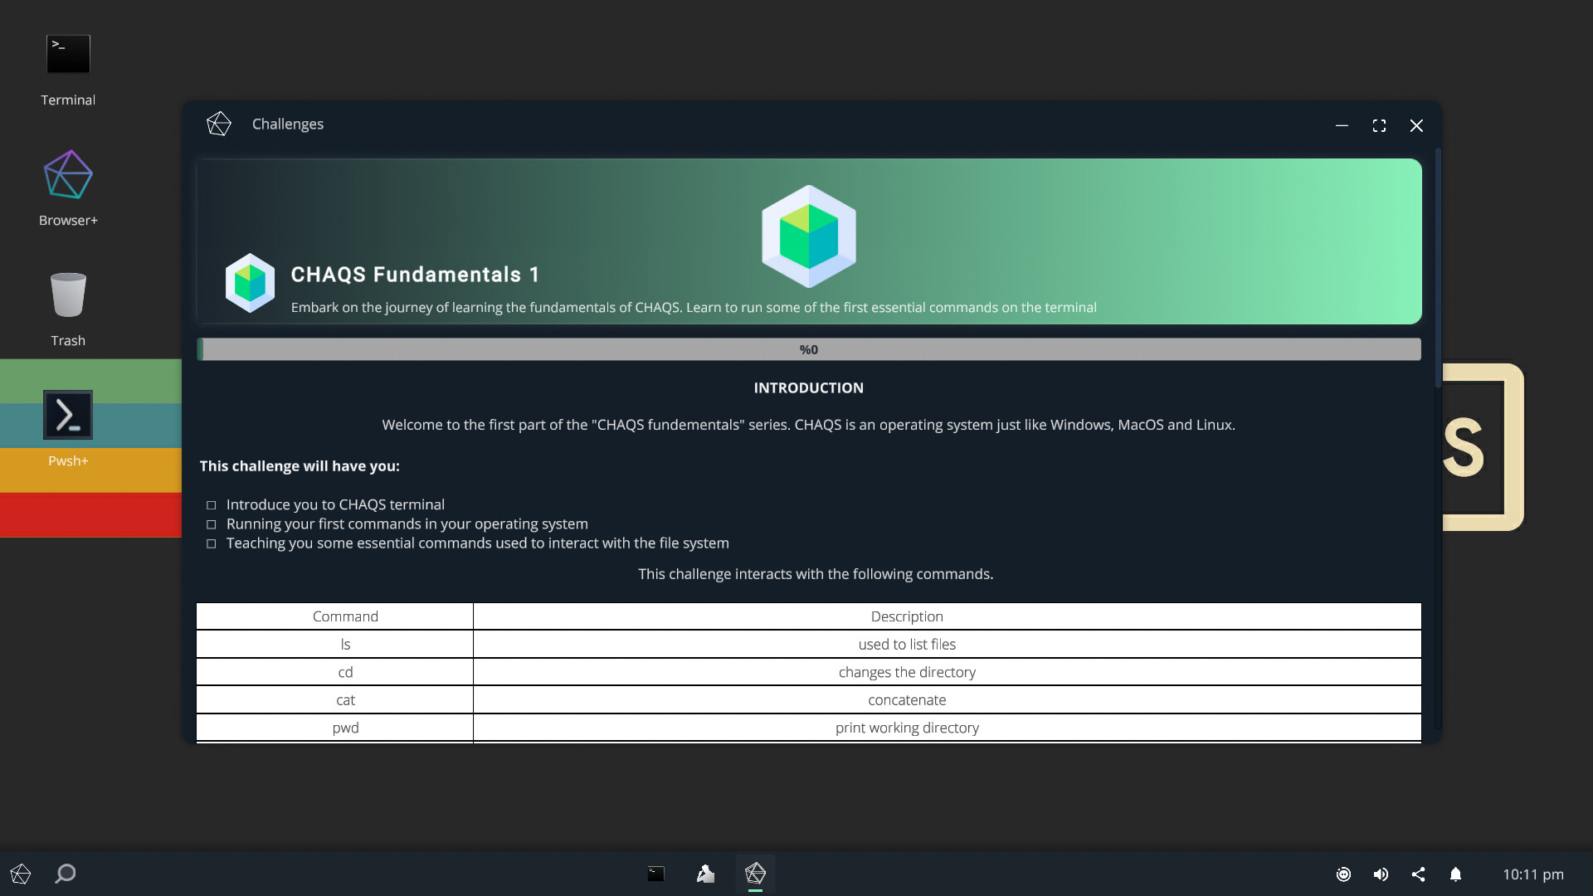Open the search magnifier in the taskbar

tap(64, 874)
